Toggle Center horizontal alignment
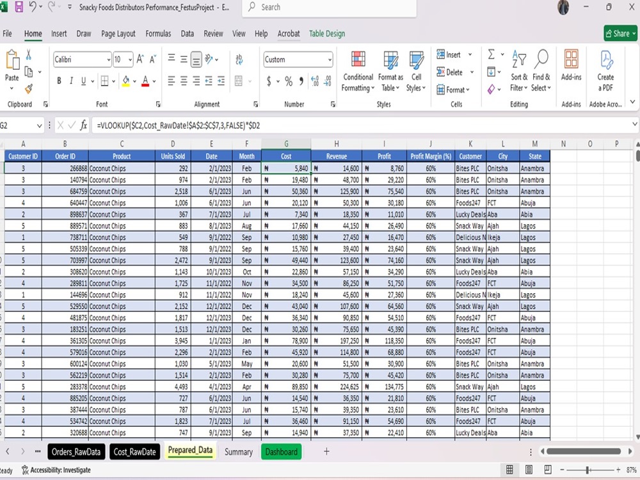Screen dimensions: 640x480 (x=184, y=81)
